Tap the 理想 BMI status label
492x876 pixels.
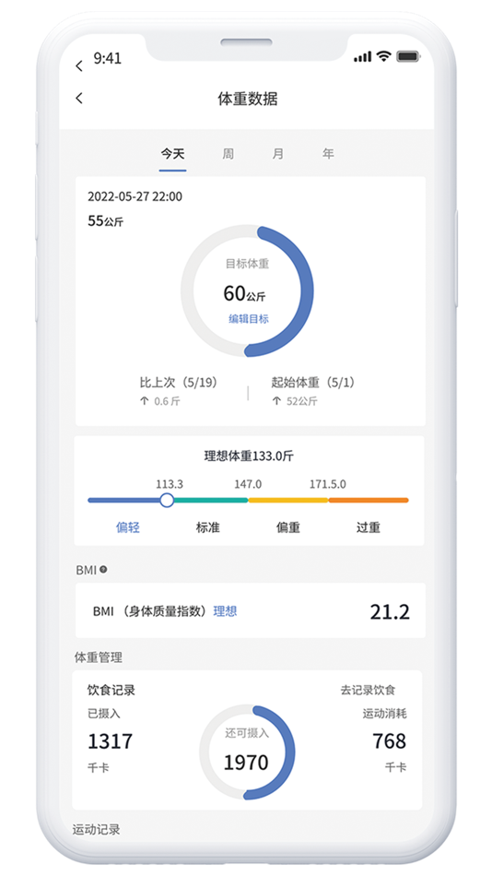tap(225, 611)
